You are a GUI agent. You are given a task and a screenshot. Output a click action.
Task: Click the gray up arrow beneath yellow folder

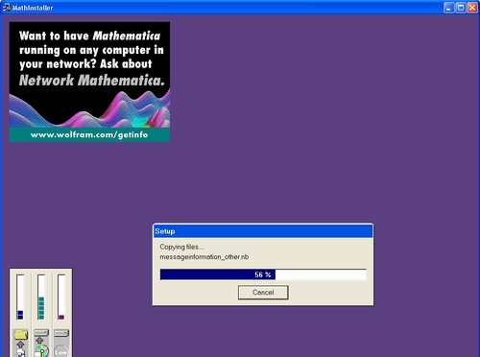click(20, 345)
